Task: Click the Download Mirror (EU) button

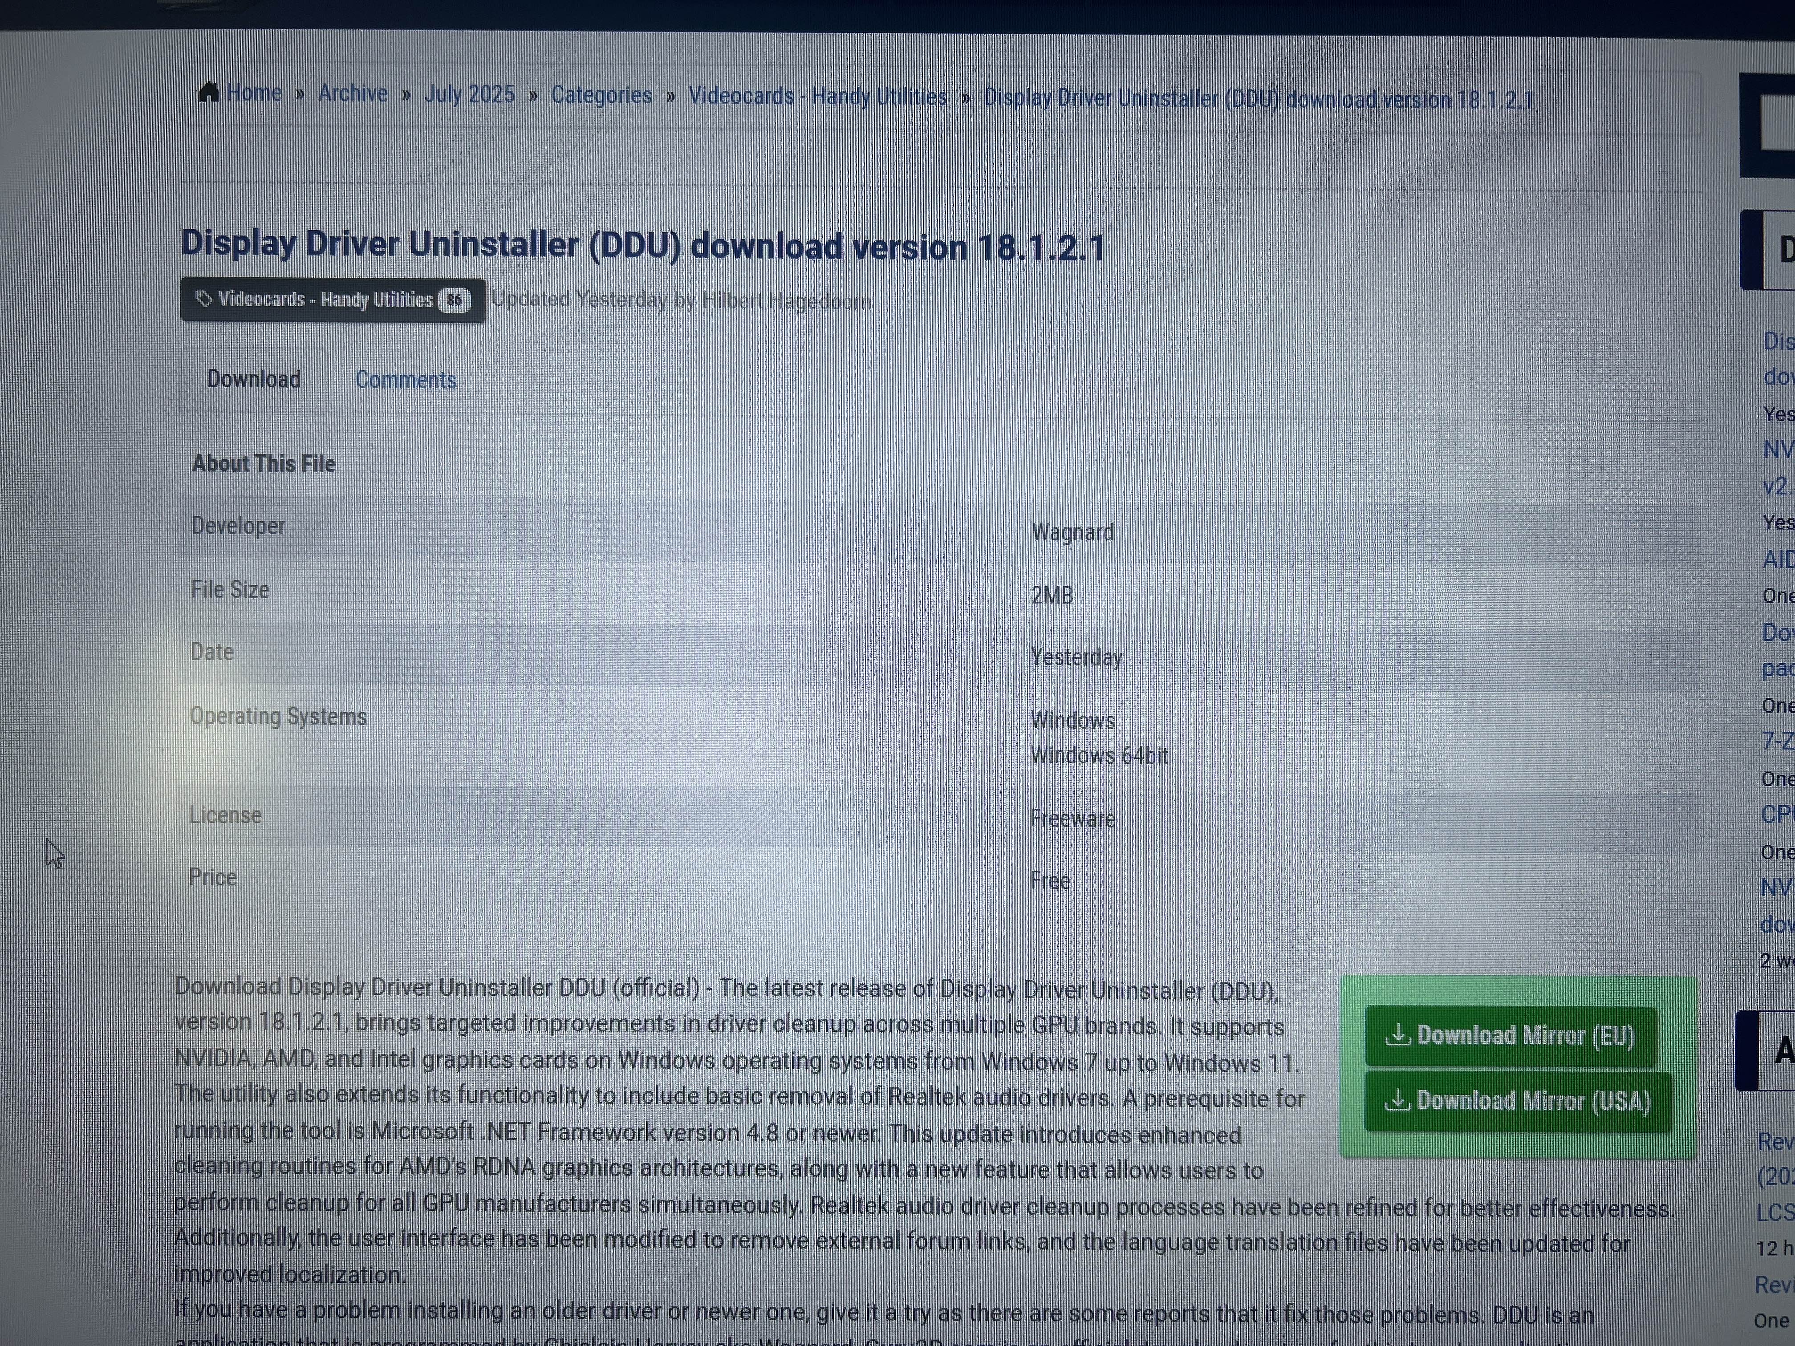Action: 1510,1036
